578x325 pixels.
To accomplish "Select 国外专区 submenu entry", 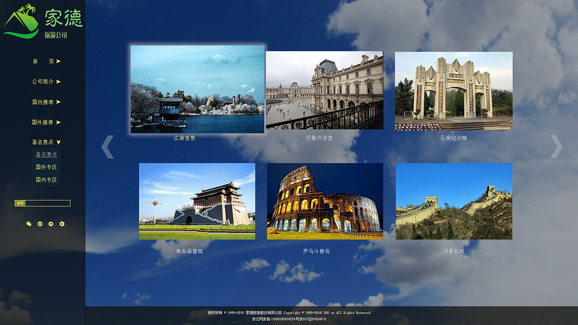I will [47, 167].
